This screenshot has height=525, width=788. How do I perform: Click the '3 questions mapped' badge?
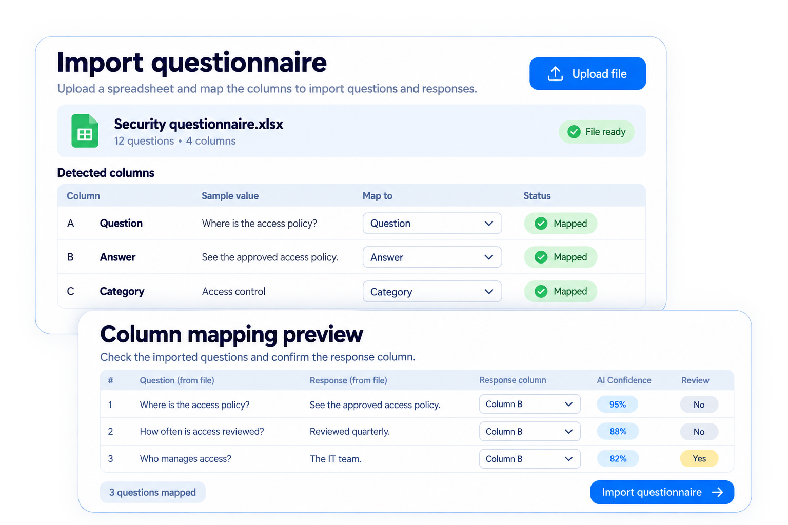point(152,492)
